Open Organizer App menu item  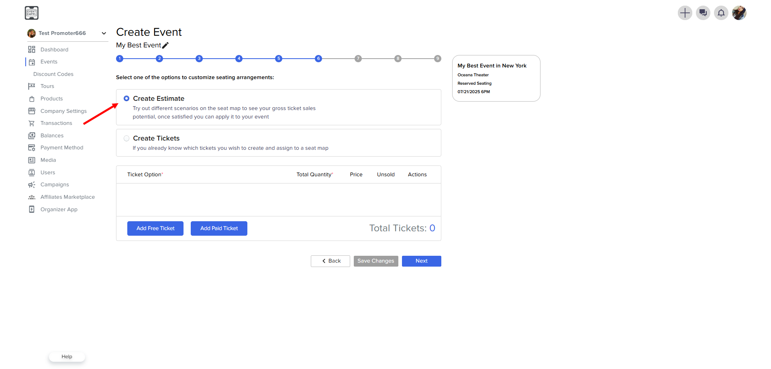pos(59,210)
